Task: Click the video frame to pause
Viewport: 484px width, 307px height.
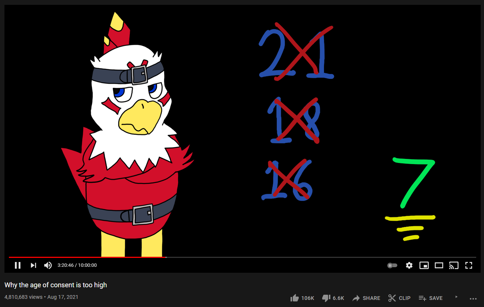Action: click(242, 130)
